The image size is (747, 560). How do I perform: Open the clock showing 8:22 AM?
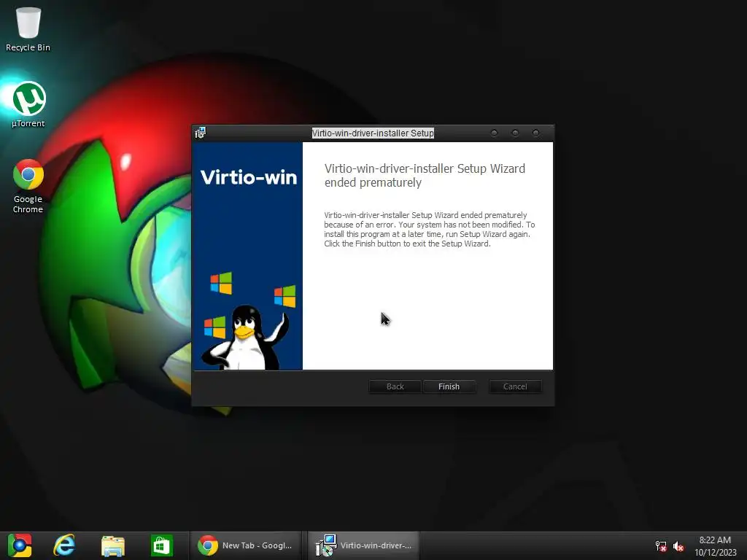[x=715, y=546]
